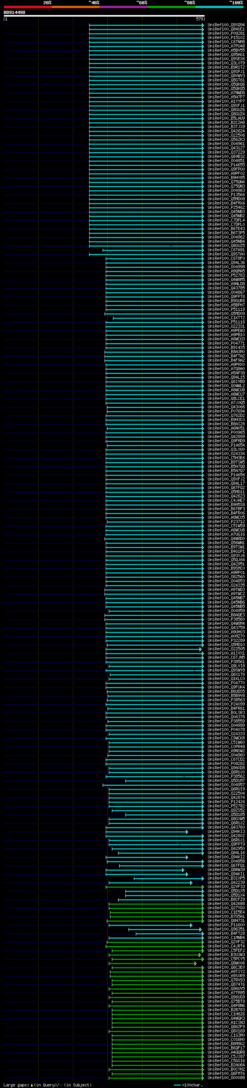Image resolution: width=247 pixels, height=1088 pixels.
Task: Select hit label UniRef100_A9PB10
Action: 226,335
